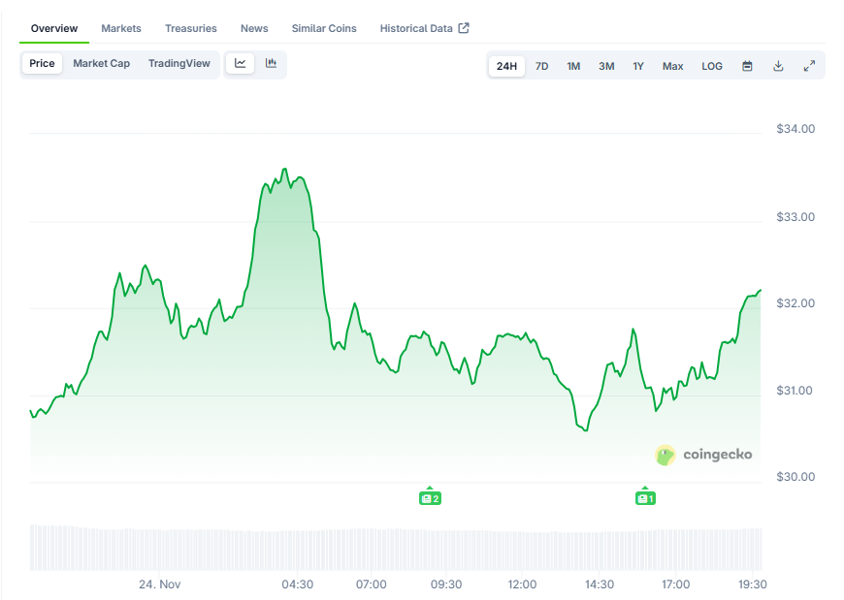
Task: Select the 7D time range
Action: click(542, 66)
